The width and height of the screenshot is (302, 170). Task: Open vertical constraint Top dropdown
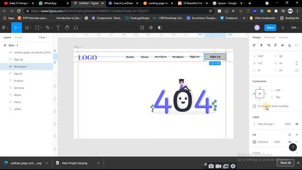[x=279, y=97]
